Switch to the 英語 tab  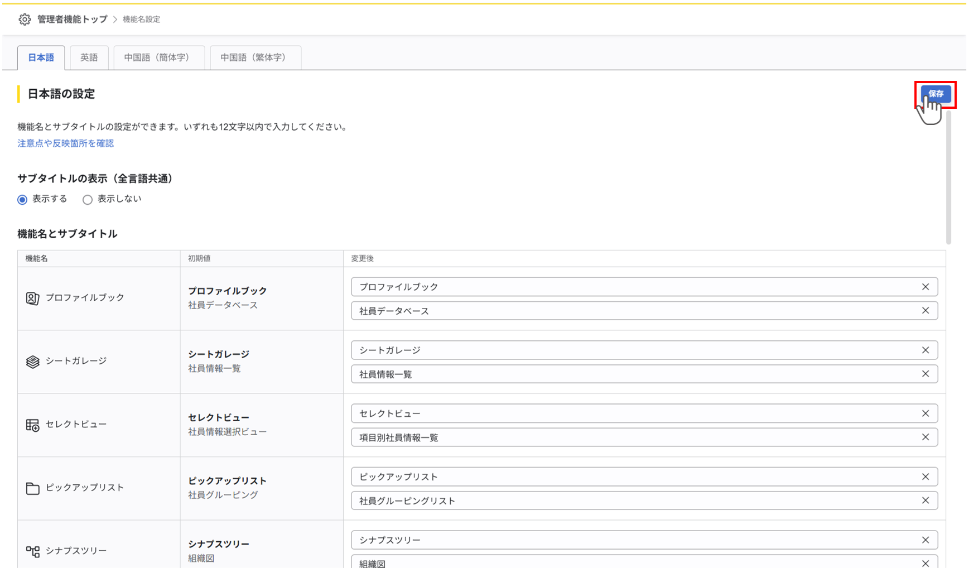click(x=89, y=57)
